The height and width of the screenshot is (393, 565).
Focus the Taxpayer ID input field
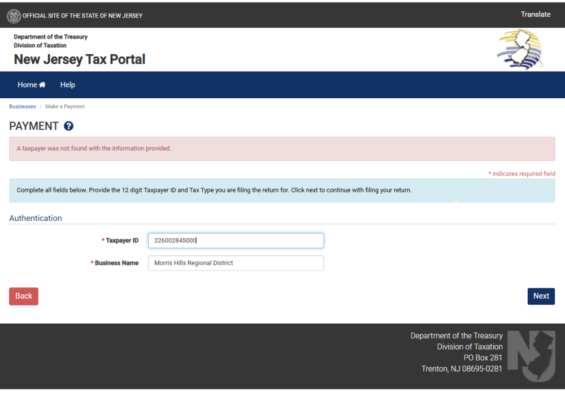[x=236, y=241]
